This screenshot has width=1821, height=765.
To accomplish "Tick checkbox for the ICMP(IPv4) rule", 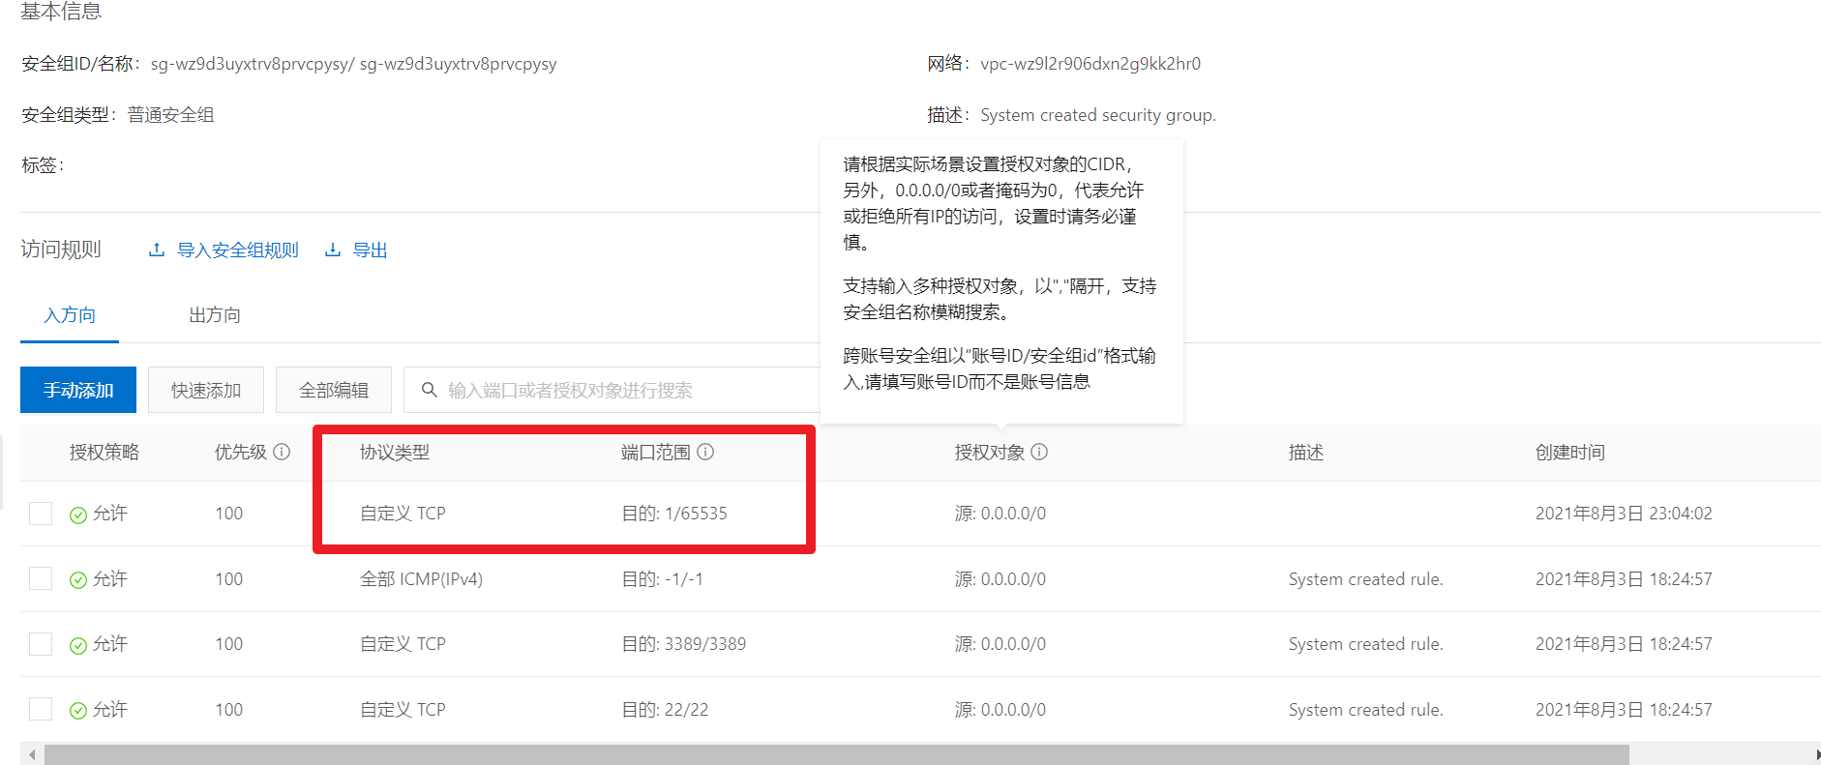I will (x=41, y=578).
